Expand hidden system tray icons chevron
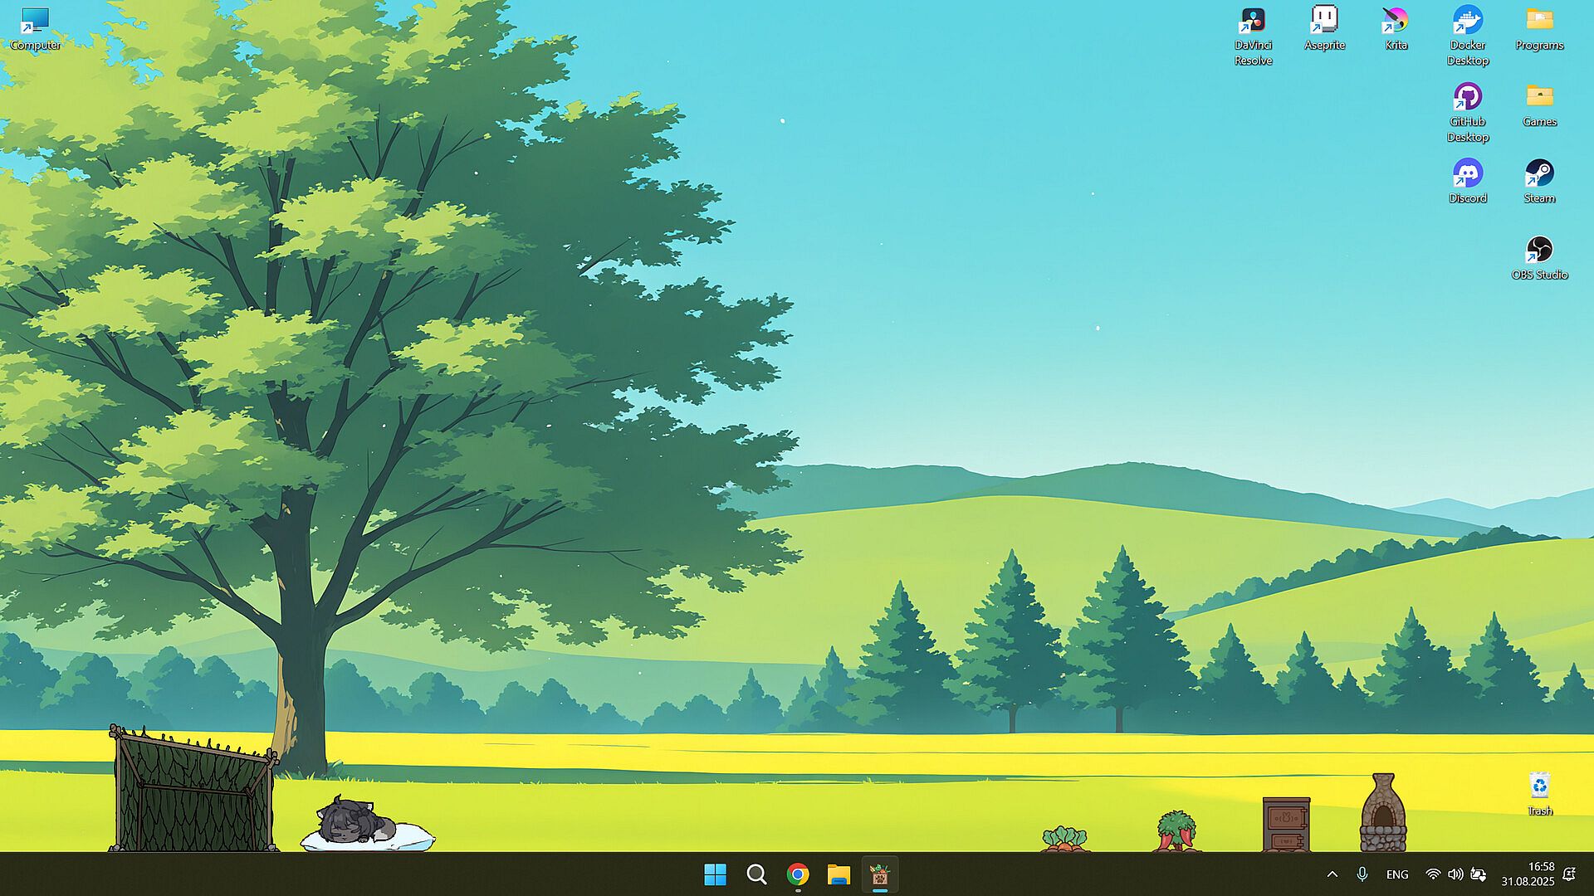Image resolution: width=1594 pixels, height=896 pixels. [x=1332, y=874]
